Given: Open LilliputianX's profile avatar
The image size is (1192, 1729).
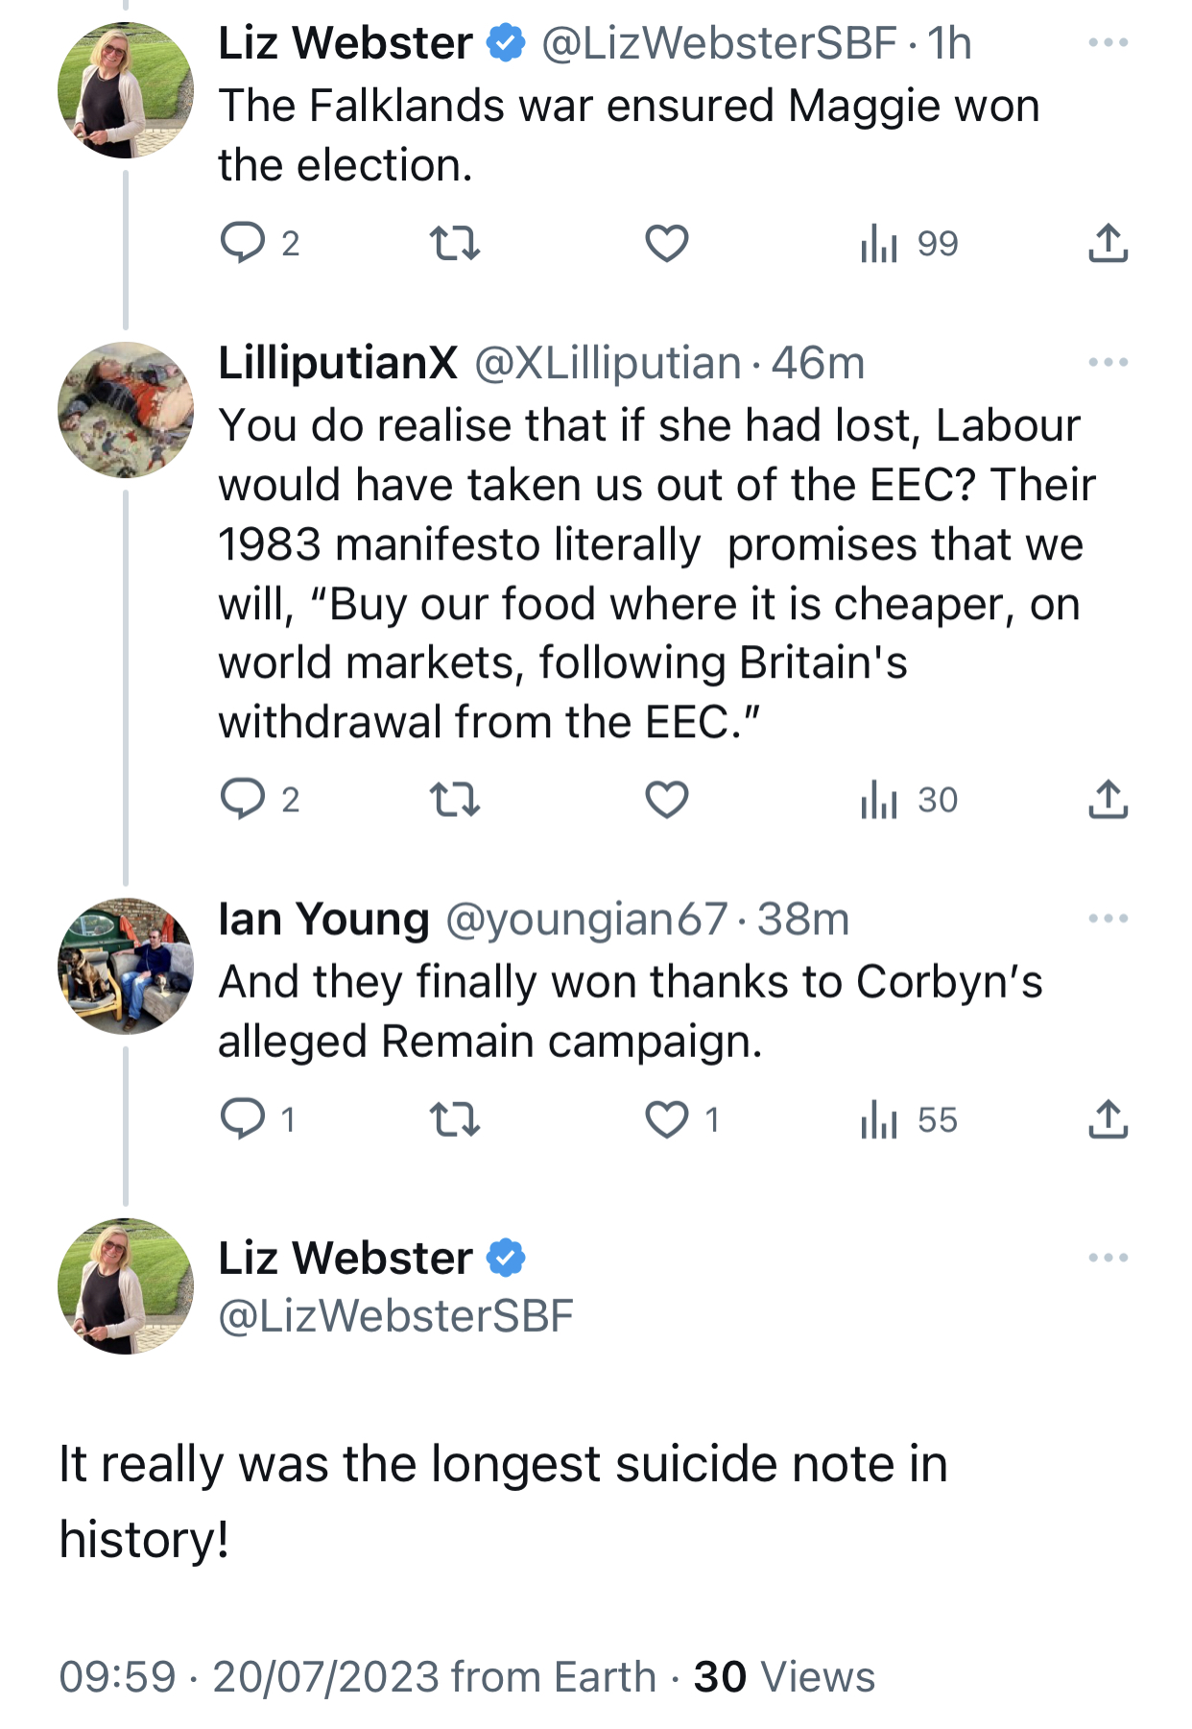Looking at the screenshot, I should coord(126,410).
